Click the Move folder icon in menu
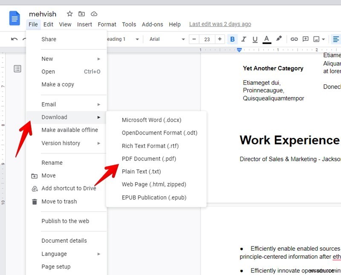Image resolution: width=341 pixels, height=275 pixels. coord(35,176)
